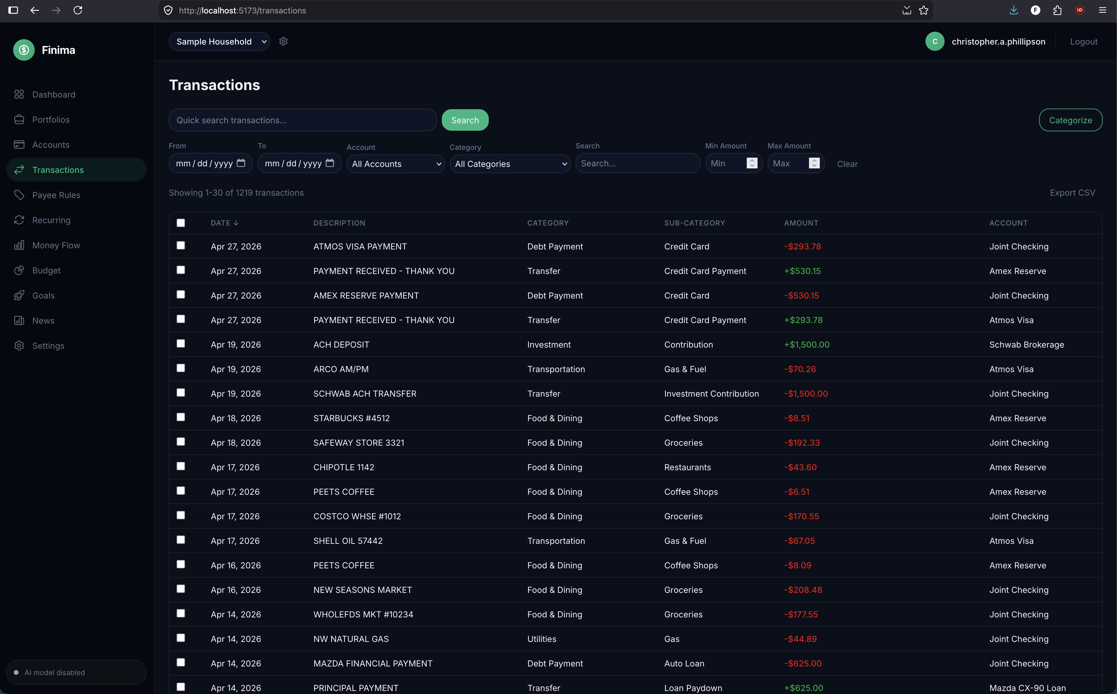Screen dimensions: 1117x694
Task: Navigate to Portfolios page
Action: 76,120
